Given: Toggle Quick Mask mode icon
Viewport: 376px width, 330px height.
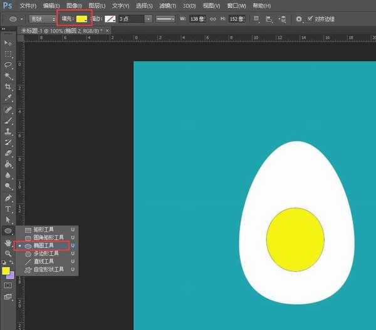Looking at the screenshot, I should pyautogui.click(x=8, y=285).
